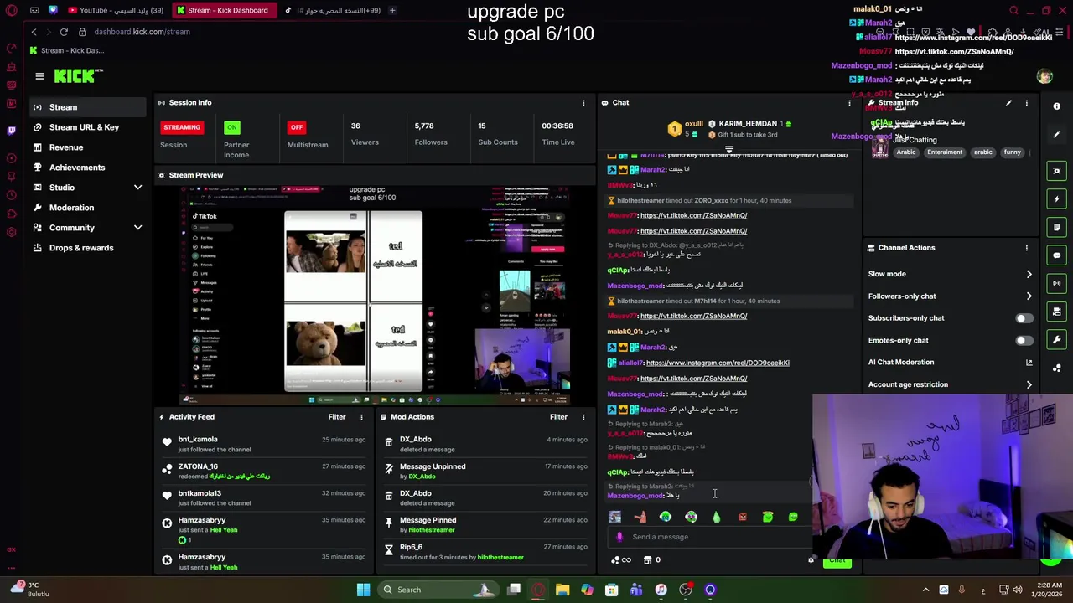Go back in the browser
Image resolution: width=1073 pixels, height=603 pixels.
[x=34, y=32]
